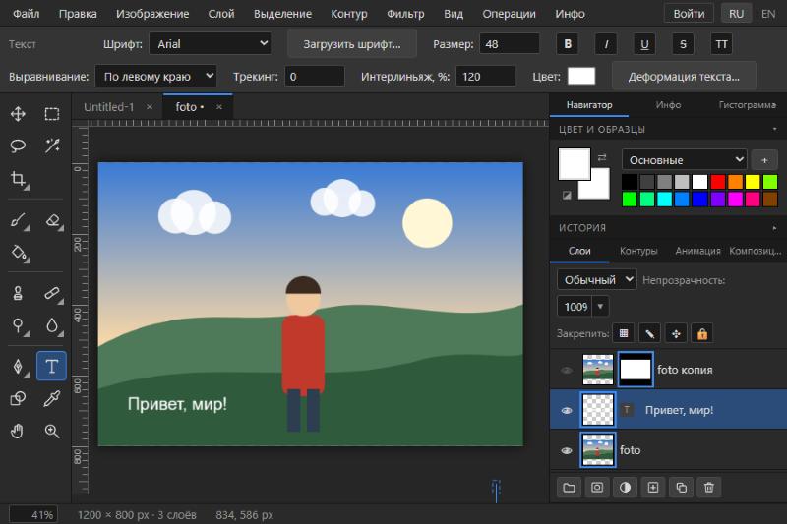Select the Healing patch tool
The image size is (787, 524).
[52, 293]
